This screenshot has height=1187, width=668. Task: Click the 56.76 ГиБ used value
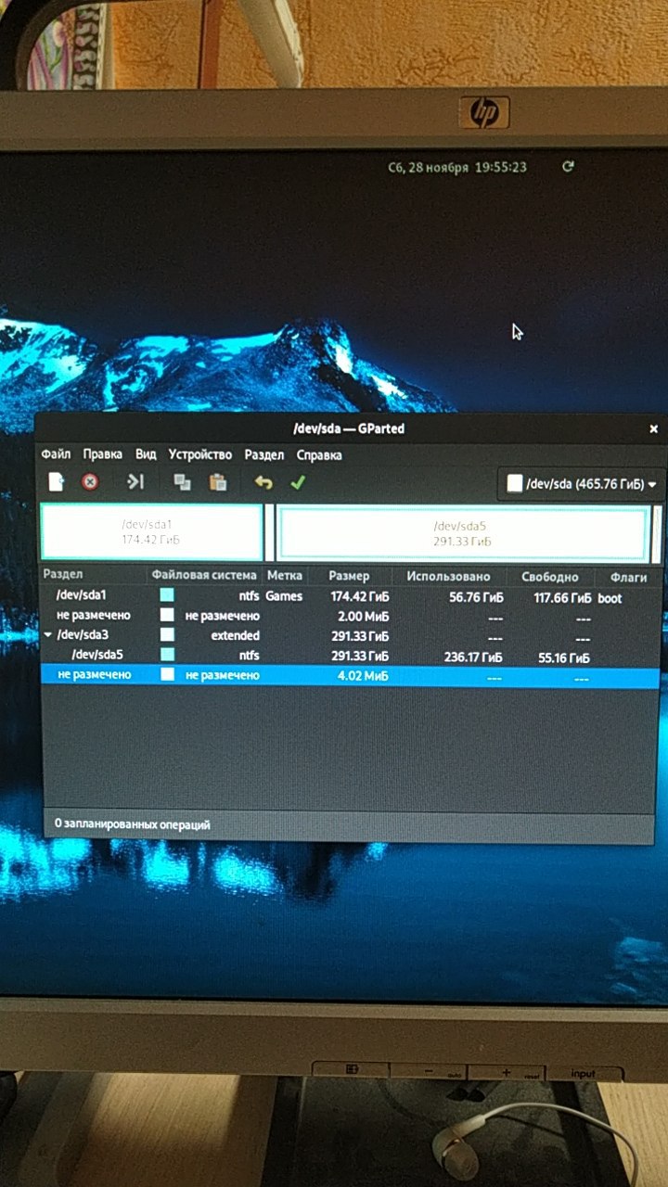point(477,598)
